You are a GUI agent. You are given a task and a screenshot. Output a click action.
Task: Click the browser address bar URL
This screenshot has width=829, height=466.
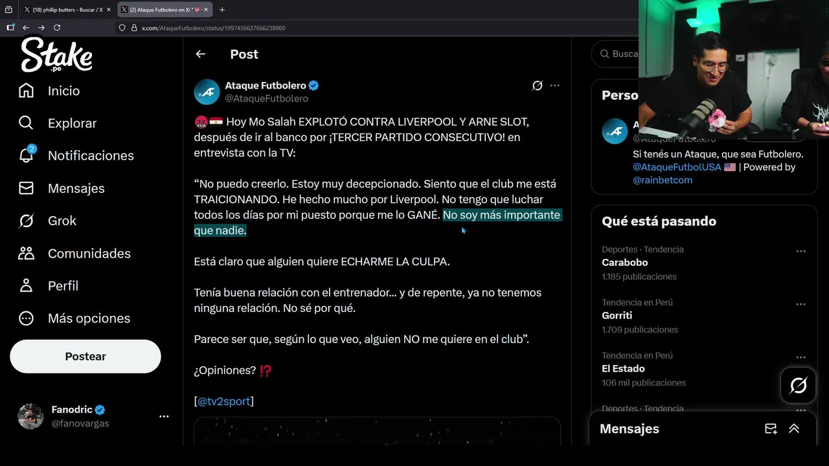pos(214,28)
